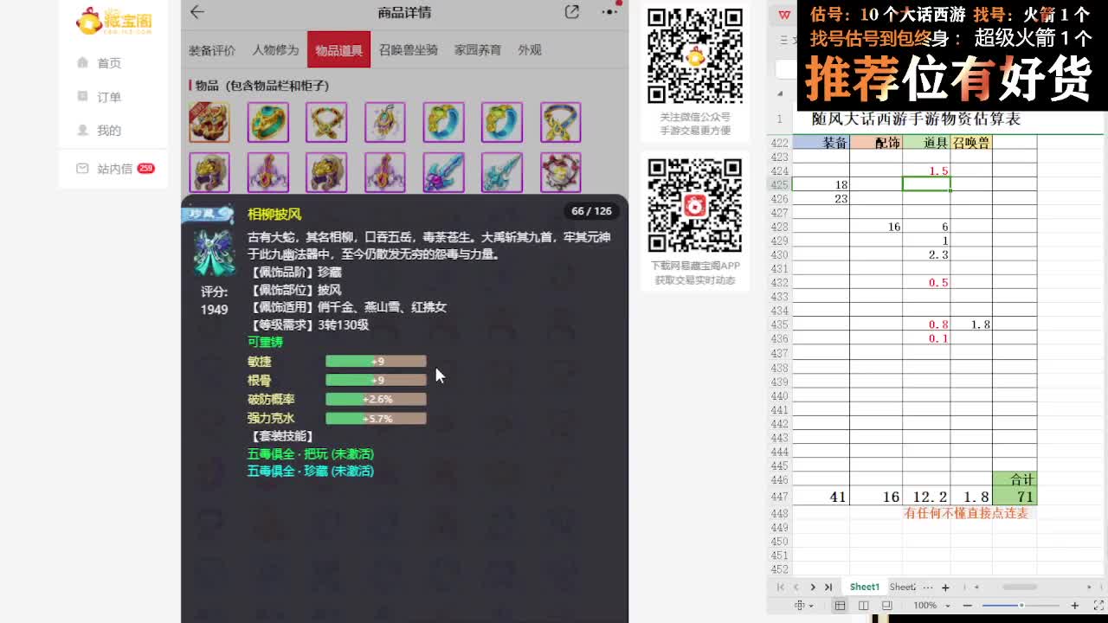Select the 外观 tab
The height and width of the screenshot is (623, 1108).
point(530,49)
